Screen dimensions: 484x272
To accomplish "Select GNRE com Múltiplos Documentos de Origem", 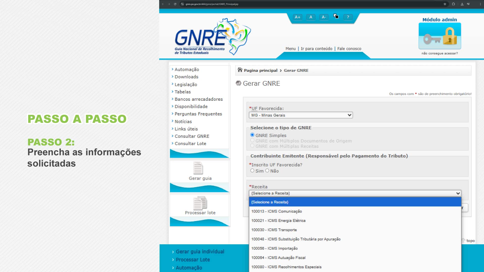I will [252, 140].
